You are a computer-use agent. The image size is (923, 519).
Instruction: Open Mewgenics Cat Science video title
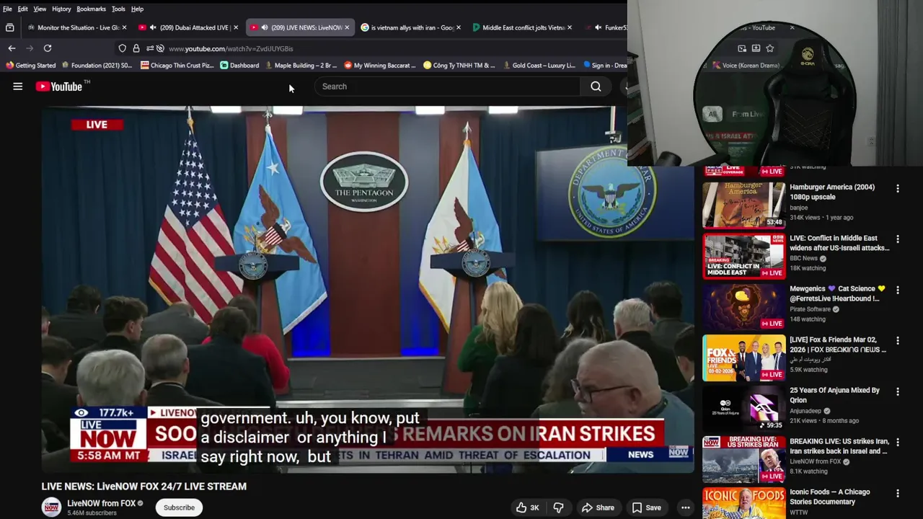(837, 293)
